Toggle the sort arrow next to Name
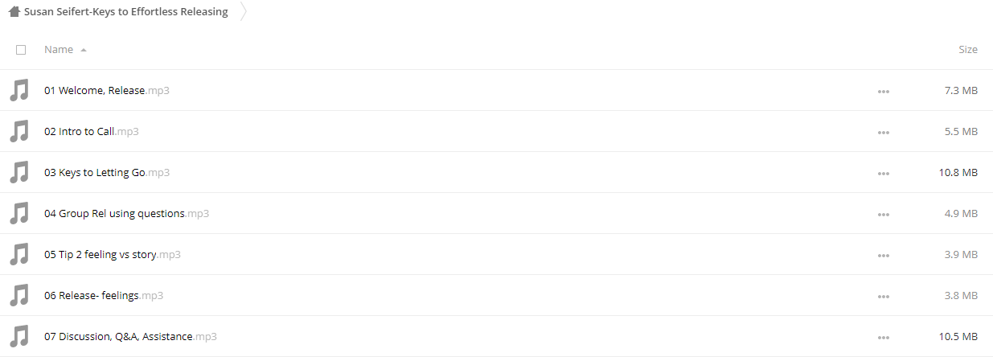This screenshot has width=993, height=357. 84,50
